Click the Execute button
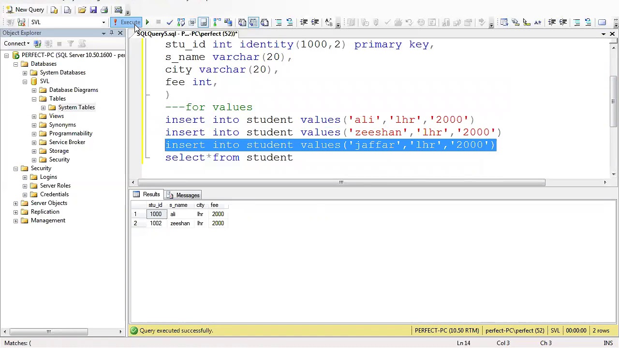Screen dimensions: 619x348 tap(126, 22)
